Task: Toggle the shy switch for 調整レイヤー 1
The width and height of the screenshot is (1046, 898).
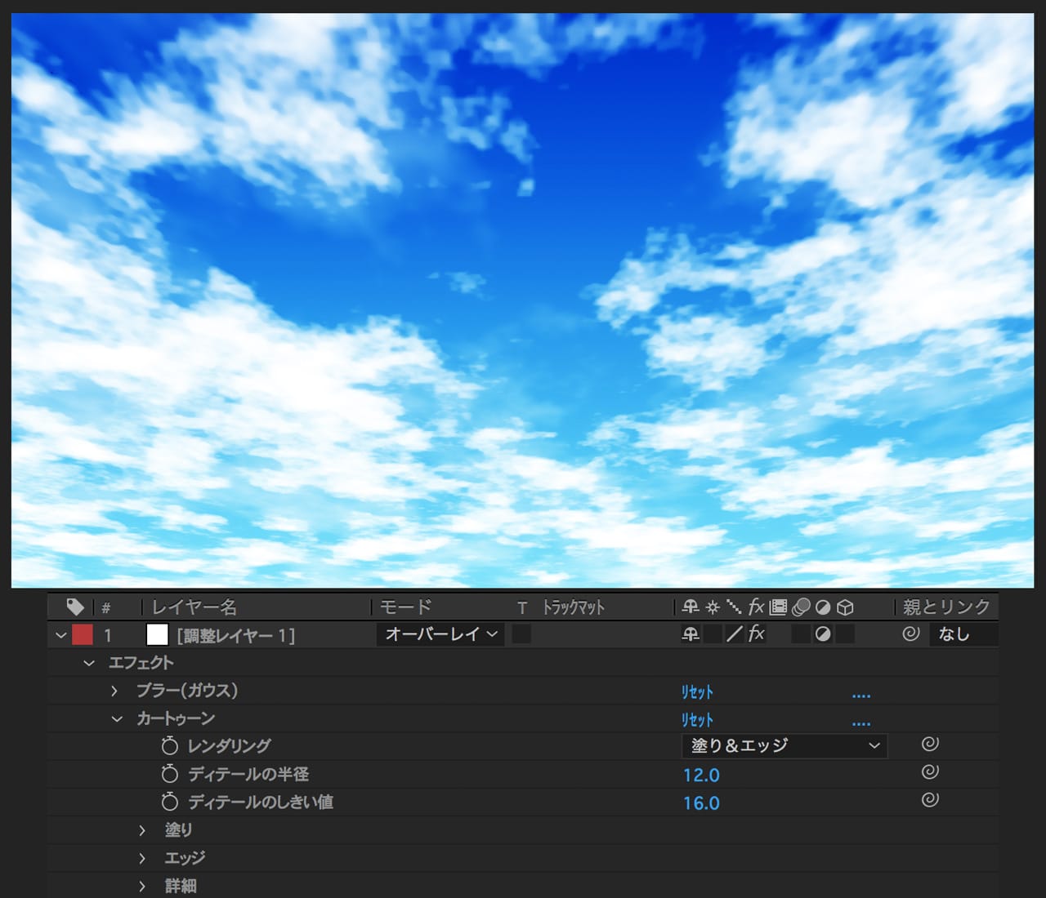Action: [691, 633]
